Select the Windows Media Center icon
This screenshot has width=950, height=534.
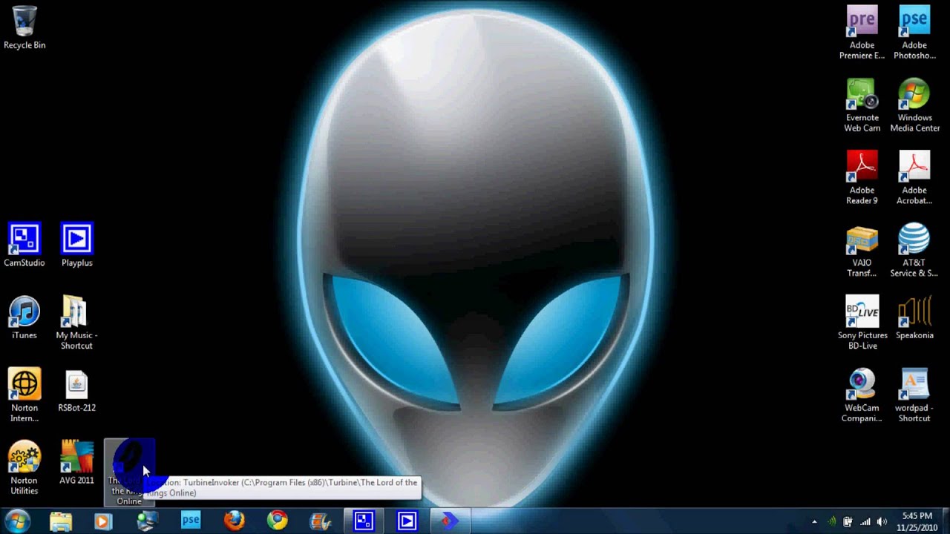(x=914, y=105)
